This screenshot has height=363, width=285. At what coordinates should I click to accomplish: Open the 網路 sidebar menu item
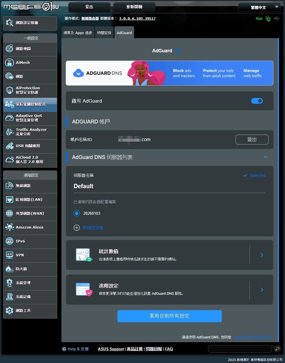(30, 76)
